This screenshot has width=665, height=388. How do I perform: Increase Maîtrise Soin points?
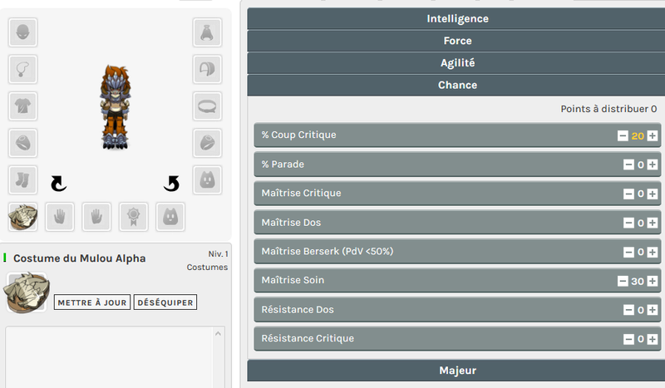point(653,281)
